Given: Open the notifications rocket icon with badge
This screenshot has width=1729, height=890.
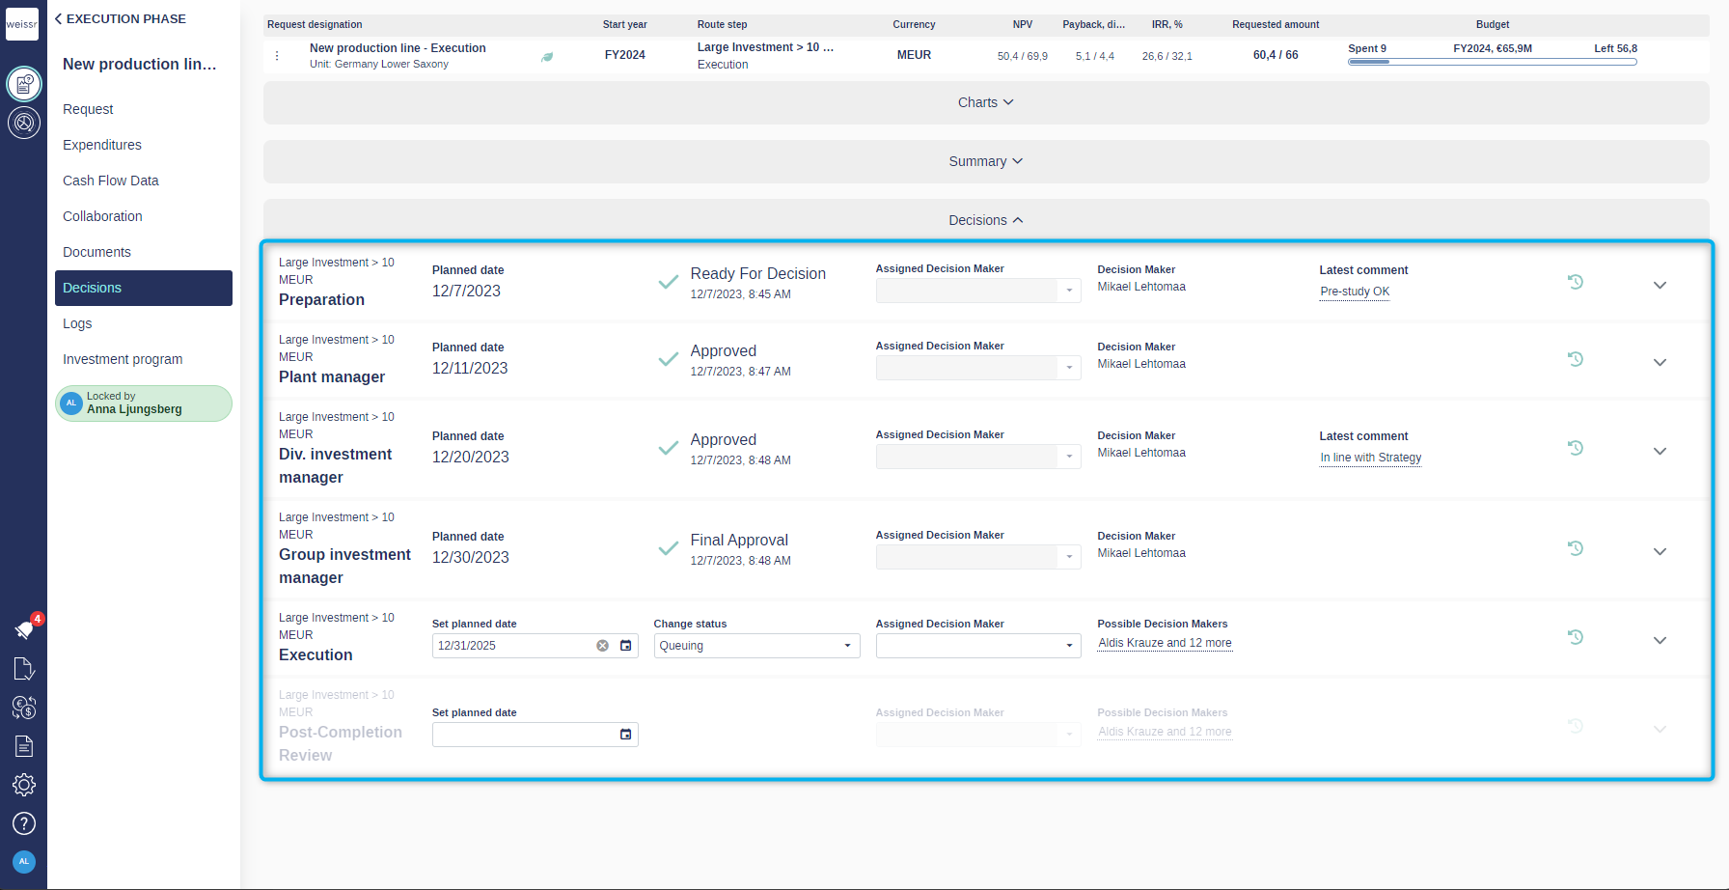Looking at the screenshot, I should [x=24, y=629].
